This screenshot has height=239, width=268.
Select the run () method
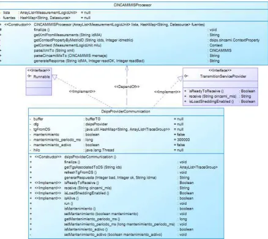tap(69, 204)
